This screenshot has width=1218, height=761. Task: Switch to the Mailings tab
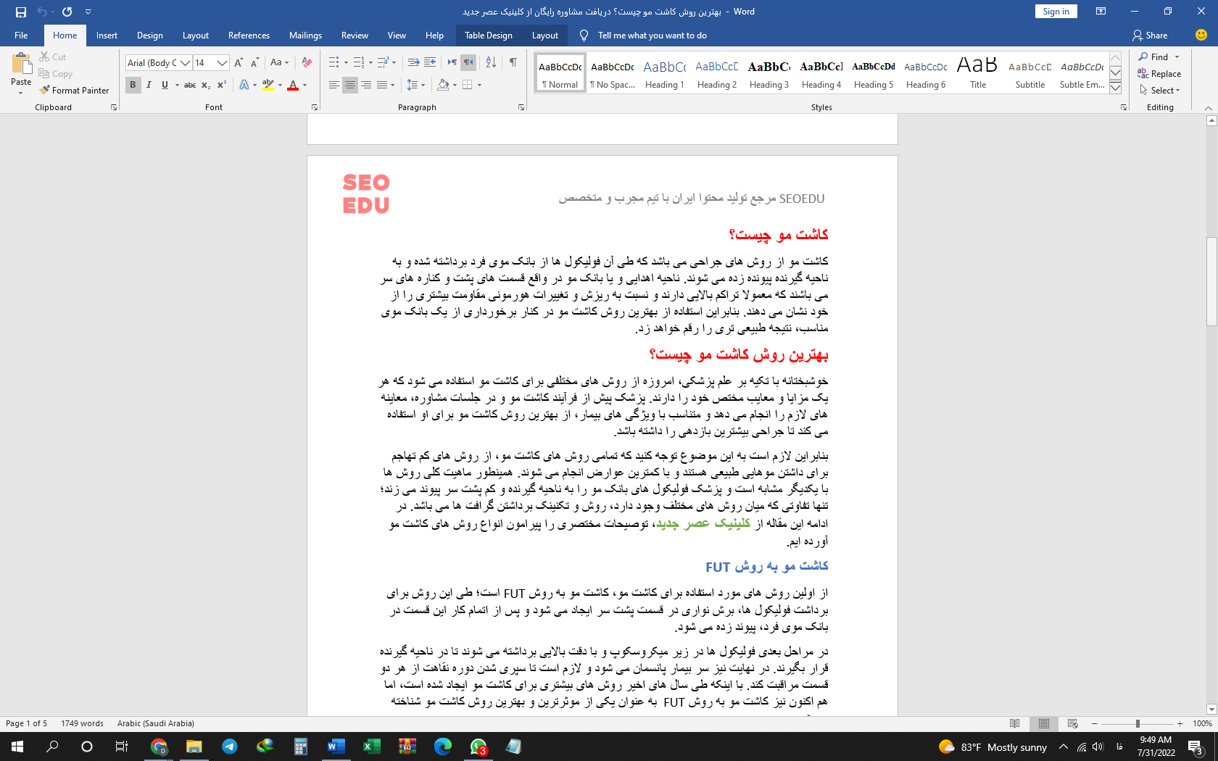click(x=305, y=36)
